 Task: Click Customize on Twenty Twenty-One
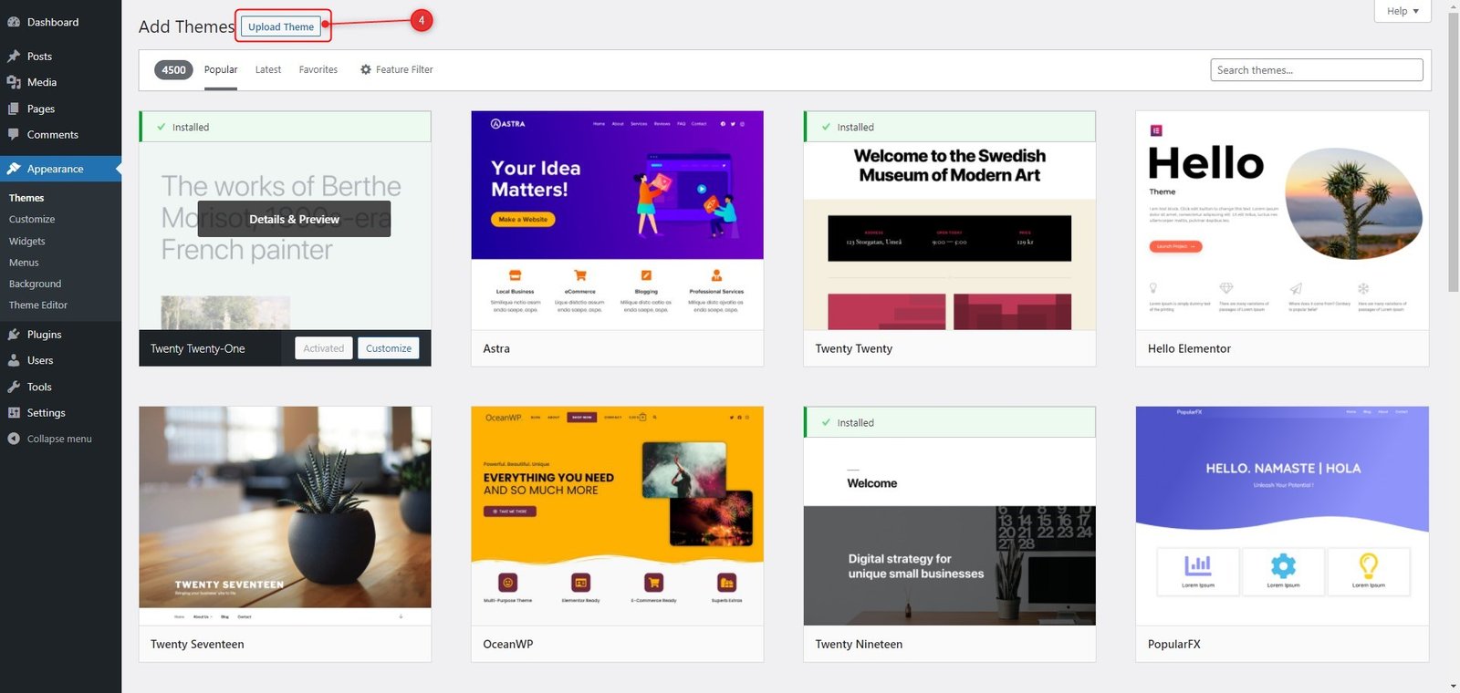click(389, 348)
